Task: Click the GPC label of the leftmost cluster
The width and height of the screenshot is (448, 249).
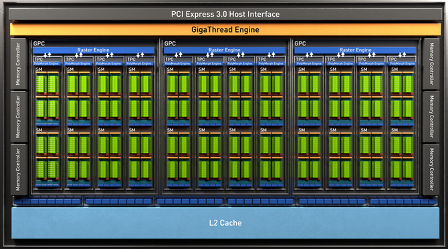Action: tap(39, 43)
